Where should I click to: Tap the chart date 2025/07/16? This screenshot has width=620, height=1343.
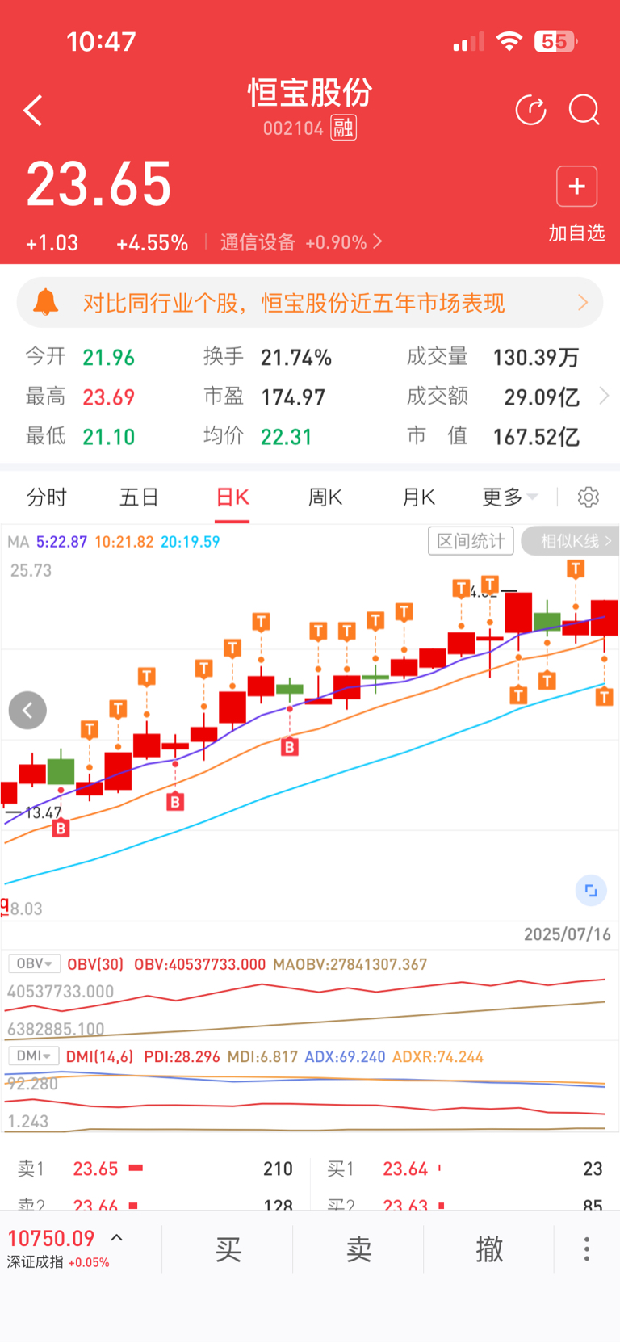(568, 934)
